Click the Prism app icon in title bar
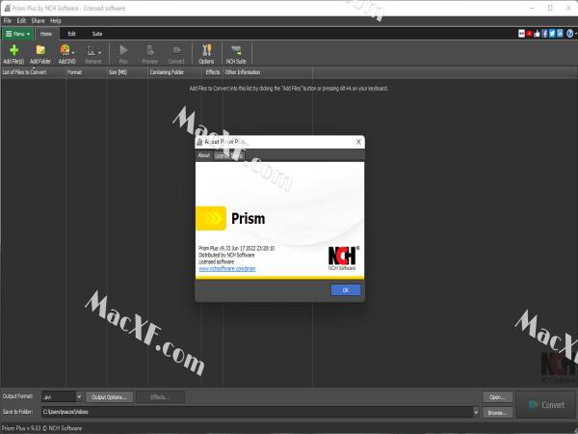 click(7, 8)
